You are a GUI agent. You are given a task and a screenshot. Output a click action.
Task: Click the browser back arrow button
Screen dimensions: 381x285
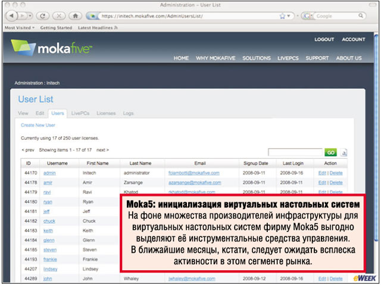point(11,16)
